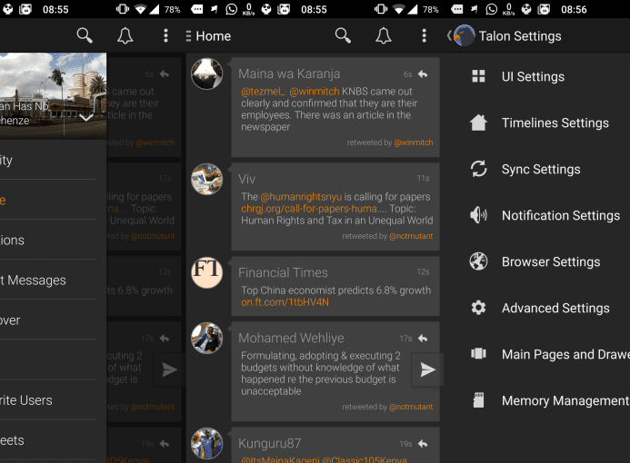630x463 pixels.
Task: Reply to Mohamed Wehliye tweet
Action: tap(423, 339)
